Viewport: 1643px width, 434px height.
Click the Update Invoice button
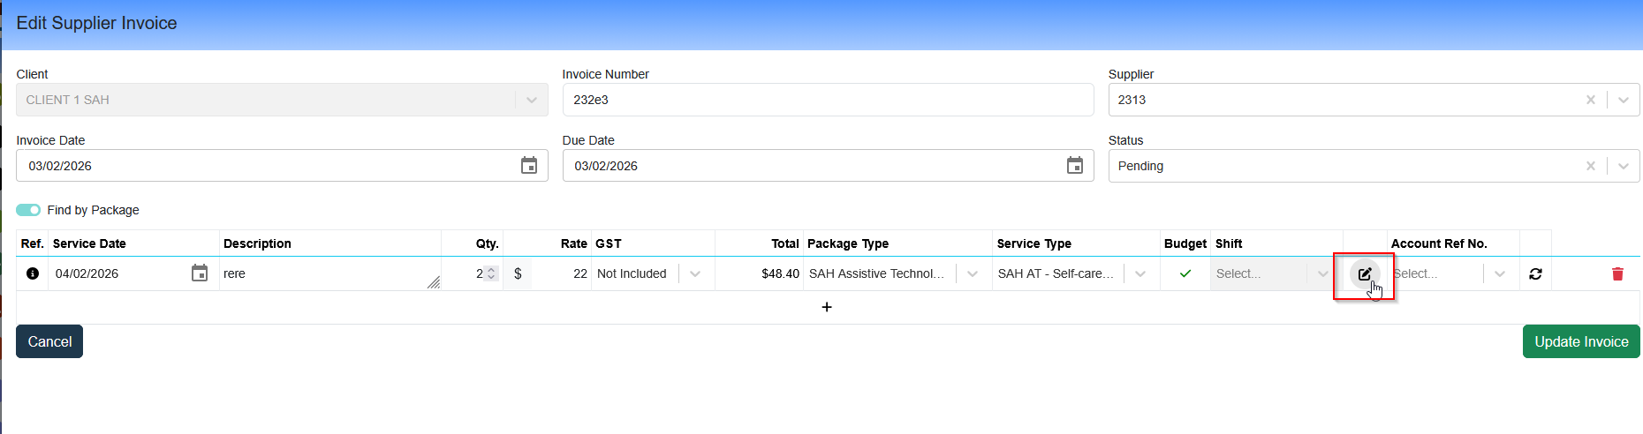(1580, 341)
